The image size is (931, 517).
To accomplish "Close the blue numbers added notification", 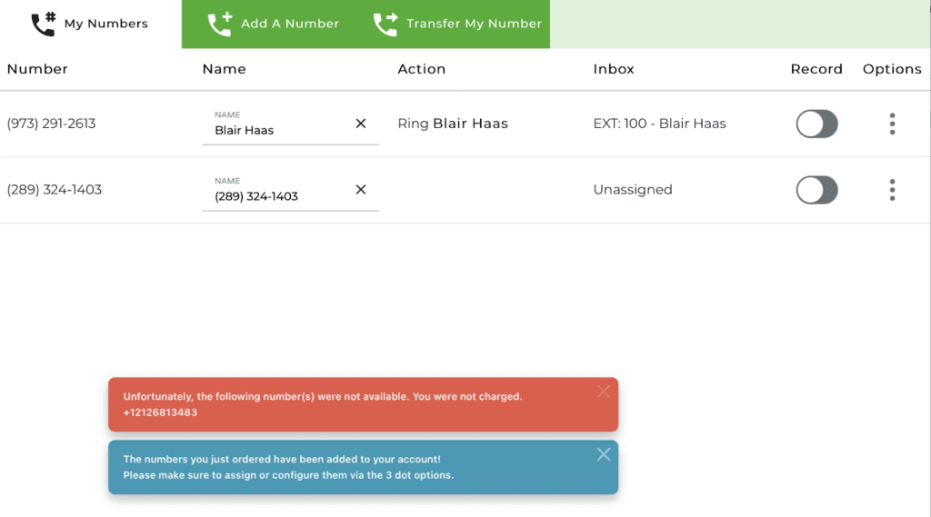I will coord(604,454).
